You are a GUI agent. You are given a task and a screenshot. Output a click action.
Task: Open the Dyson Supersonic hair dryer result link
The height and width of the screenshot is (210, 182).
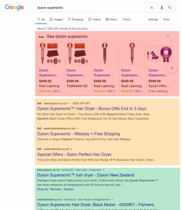[x=86, y=175]
